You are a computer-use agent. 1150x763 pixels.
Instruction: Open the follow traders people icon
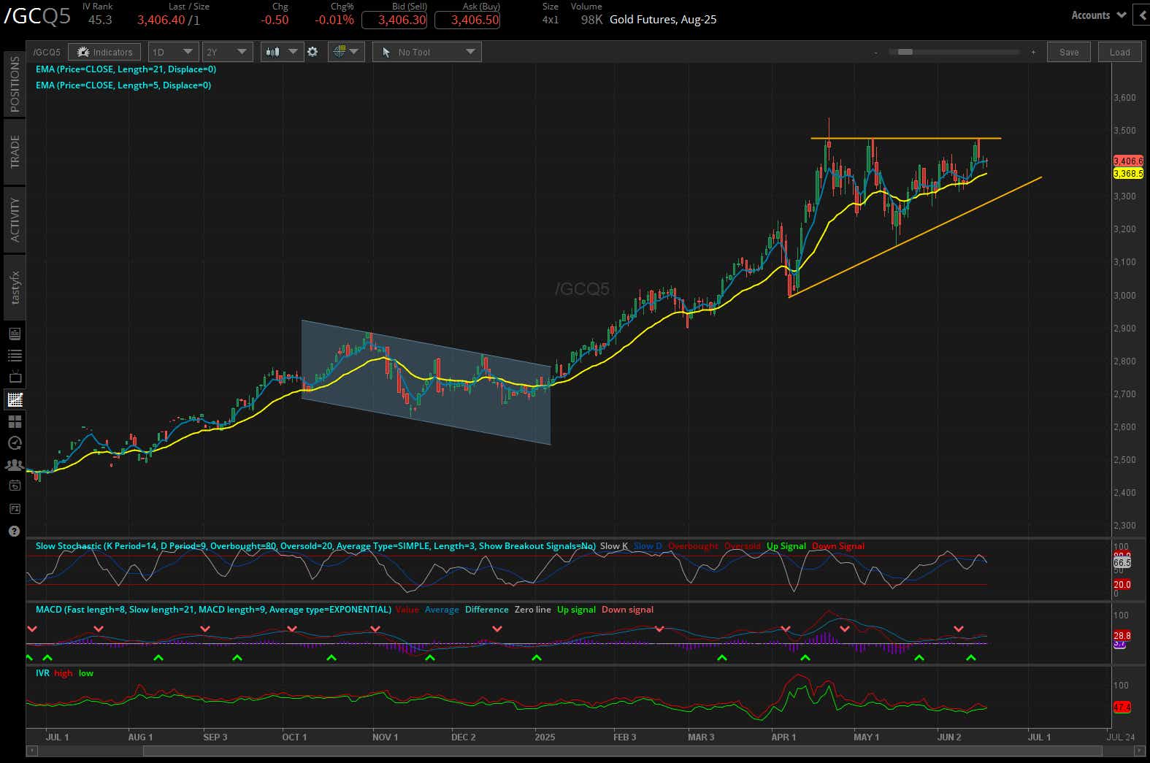point(15,464)
